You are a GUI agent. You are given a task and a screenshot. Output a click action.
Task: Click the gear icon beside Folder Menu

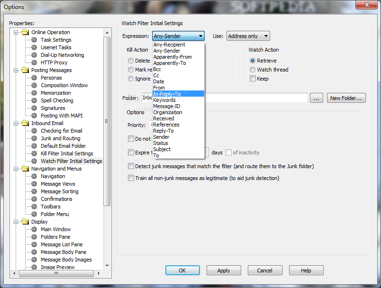click(34, 214)
